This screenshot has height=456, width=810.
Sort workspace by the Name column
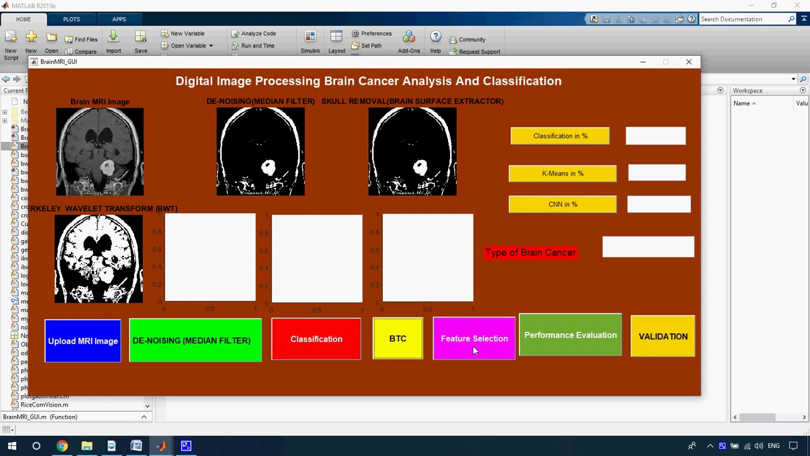click(x=744, y=103)
